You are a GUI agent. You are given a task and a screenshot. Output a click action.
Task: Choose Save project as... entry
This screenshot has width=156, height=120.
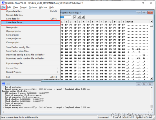pyautogui.click(x=30, y=38)
